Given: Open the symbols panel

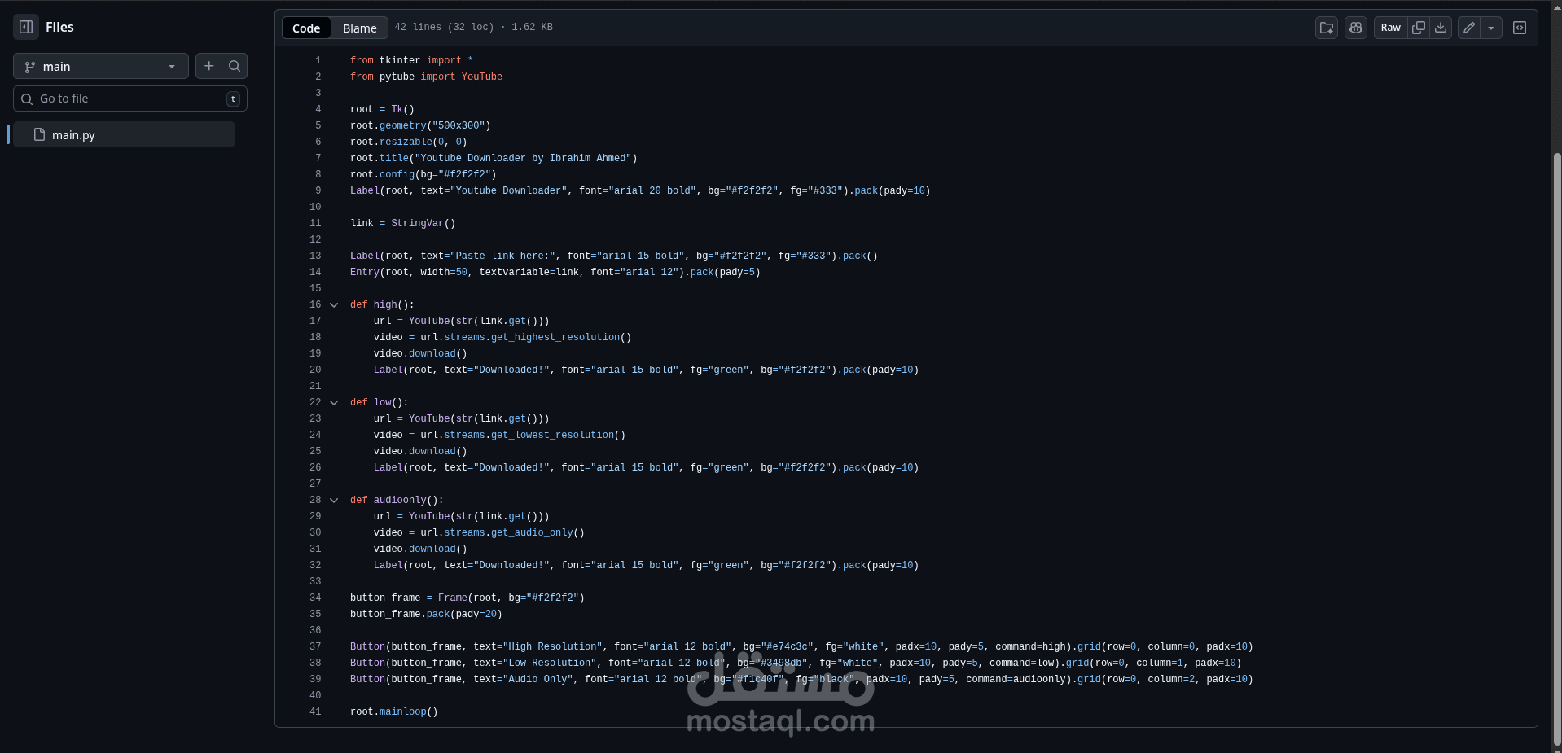Looking at the screenshot, I should tap(1520, 27).
